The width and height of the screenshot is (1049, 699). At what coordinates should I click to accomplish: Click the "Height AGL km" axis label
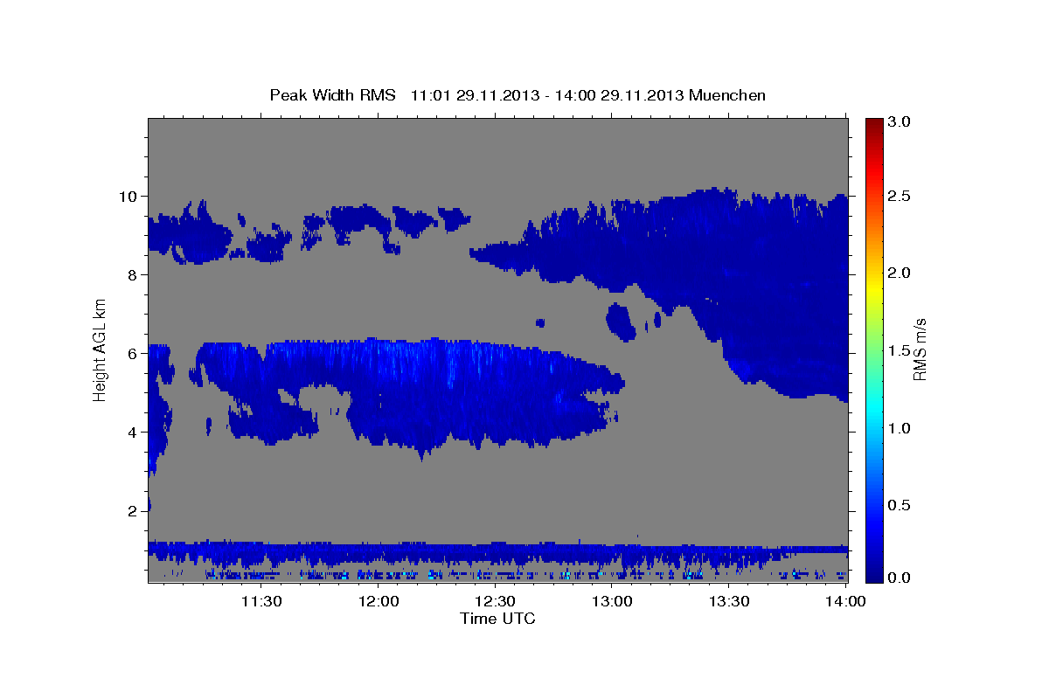pyautogui.click(x=101, y=349)
